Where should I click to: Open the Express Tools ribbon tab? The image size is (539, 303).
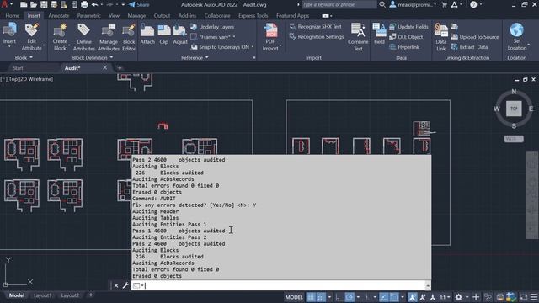(x=253, y=15)
